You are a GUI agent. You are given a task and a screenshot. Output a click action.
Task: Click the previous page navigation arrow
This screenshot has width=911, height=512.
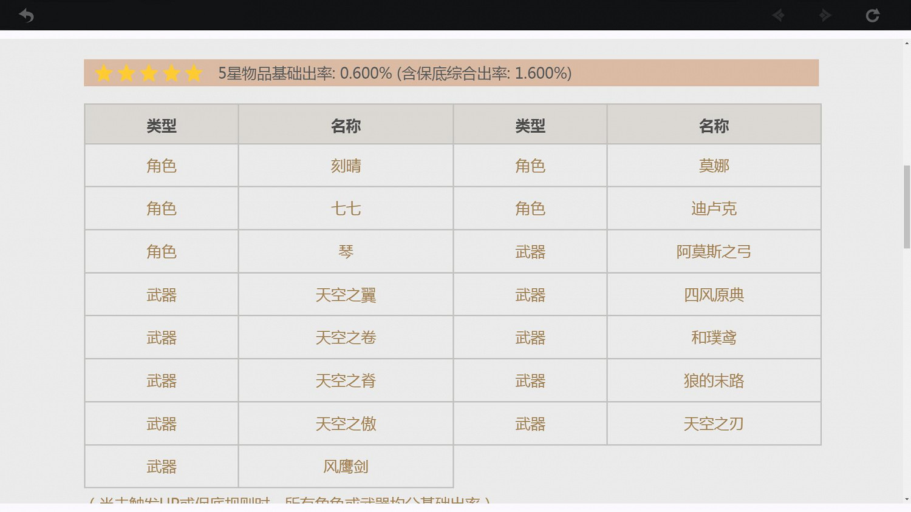pos(779,15)
